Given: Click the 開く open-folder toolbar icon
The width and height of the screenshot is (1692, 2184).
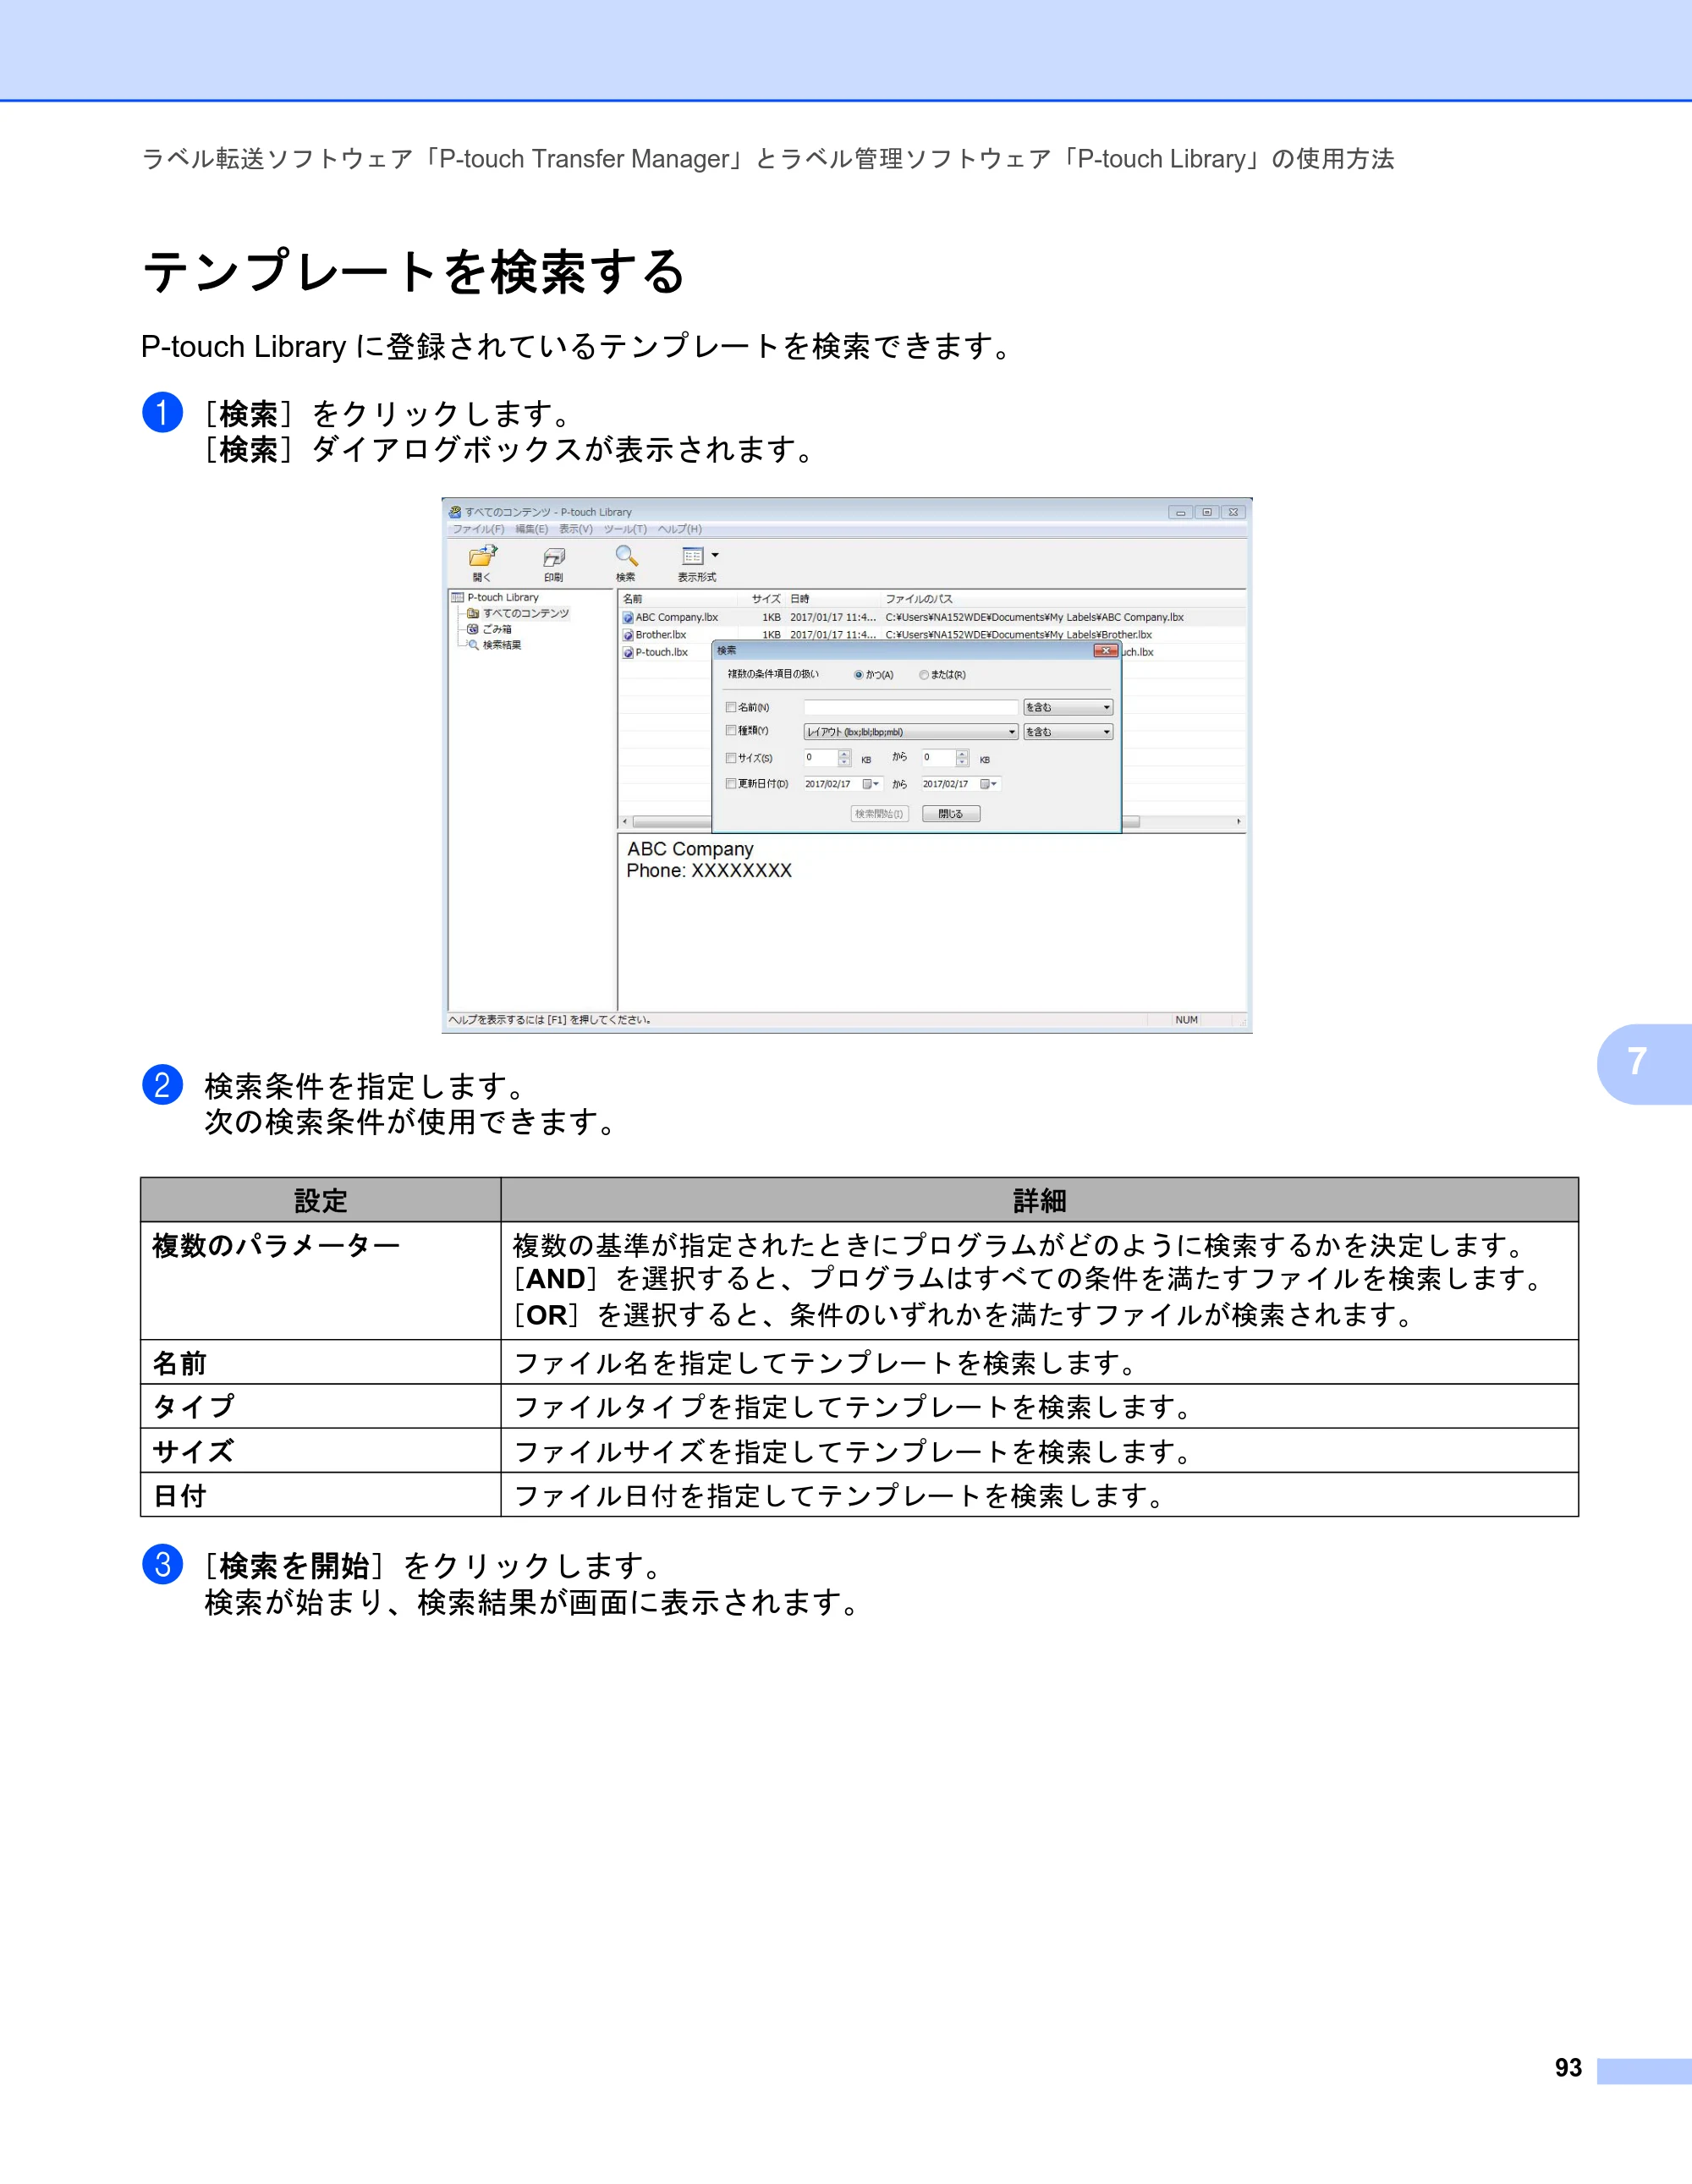Looking at the screenshot, I should click(483, 556).
